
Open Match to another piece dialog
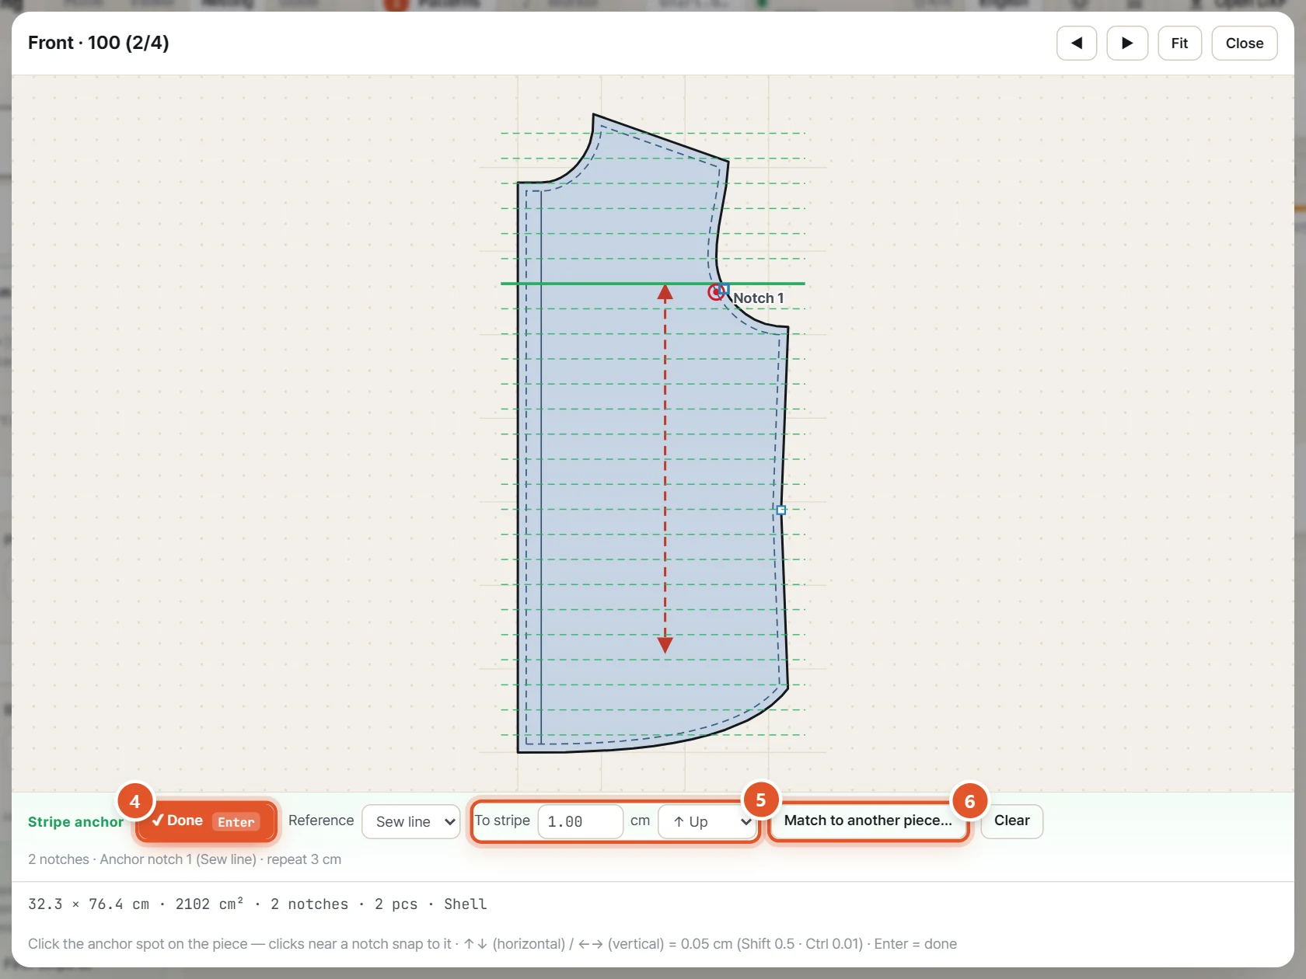click(868, 821)
